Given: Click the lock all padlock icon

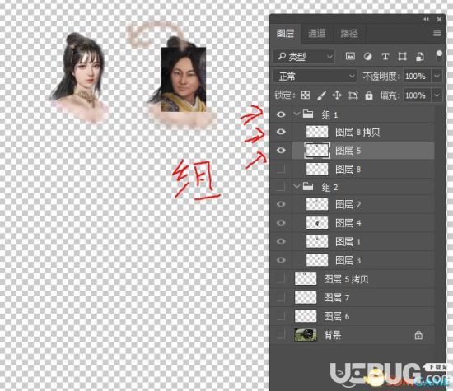Looking at the screenshot, I should click(x=369, y=95).
